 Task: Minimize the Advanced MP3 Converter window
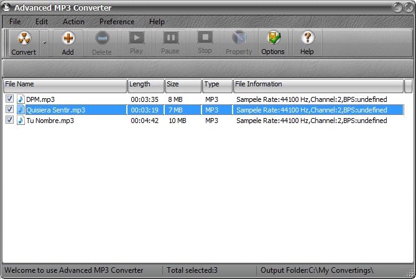click(397, 7)
